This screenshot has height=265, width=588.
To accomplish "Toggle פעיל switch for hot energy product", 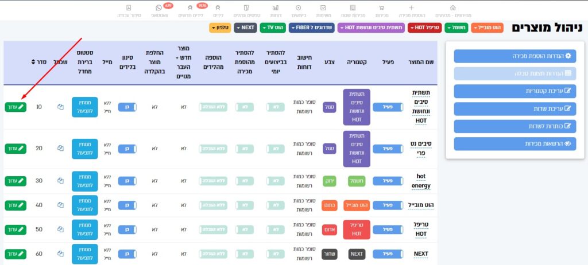I will (388, 181).
